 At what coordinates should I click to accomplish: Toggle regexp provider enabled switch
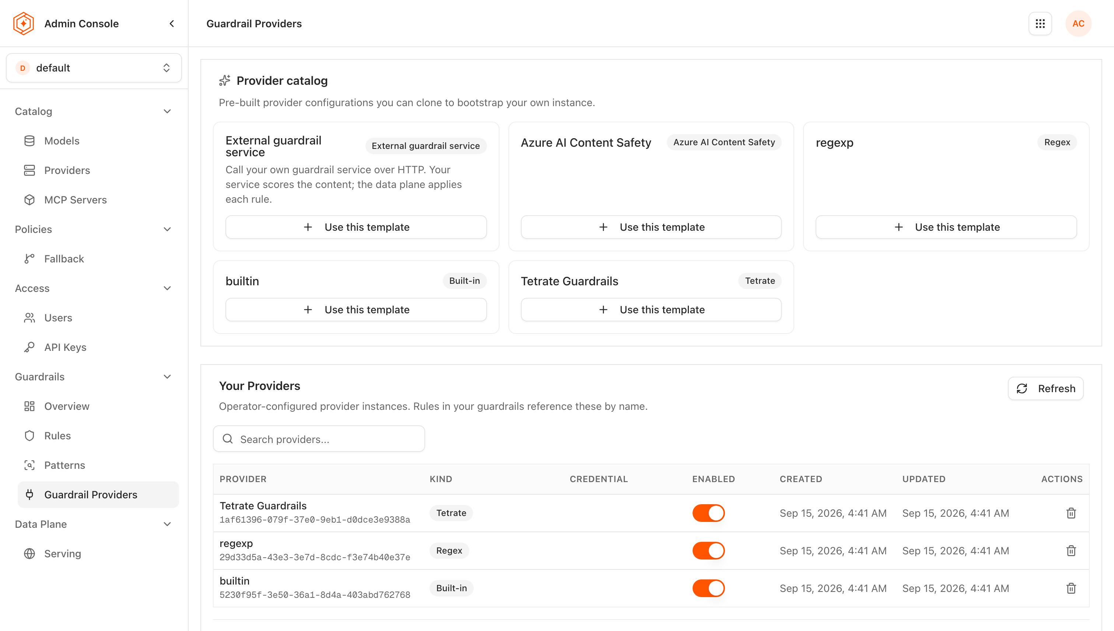pyautogui.click(x=708, y=551)
